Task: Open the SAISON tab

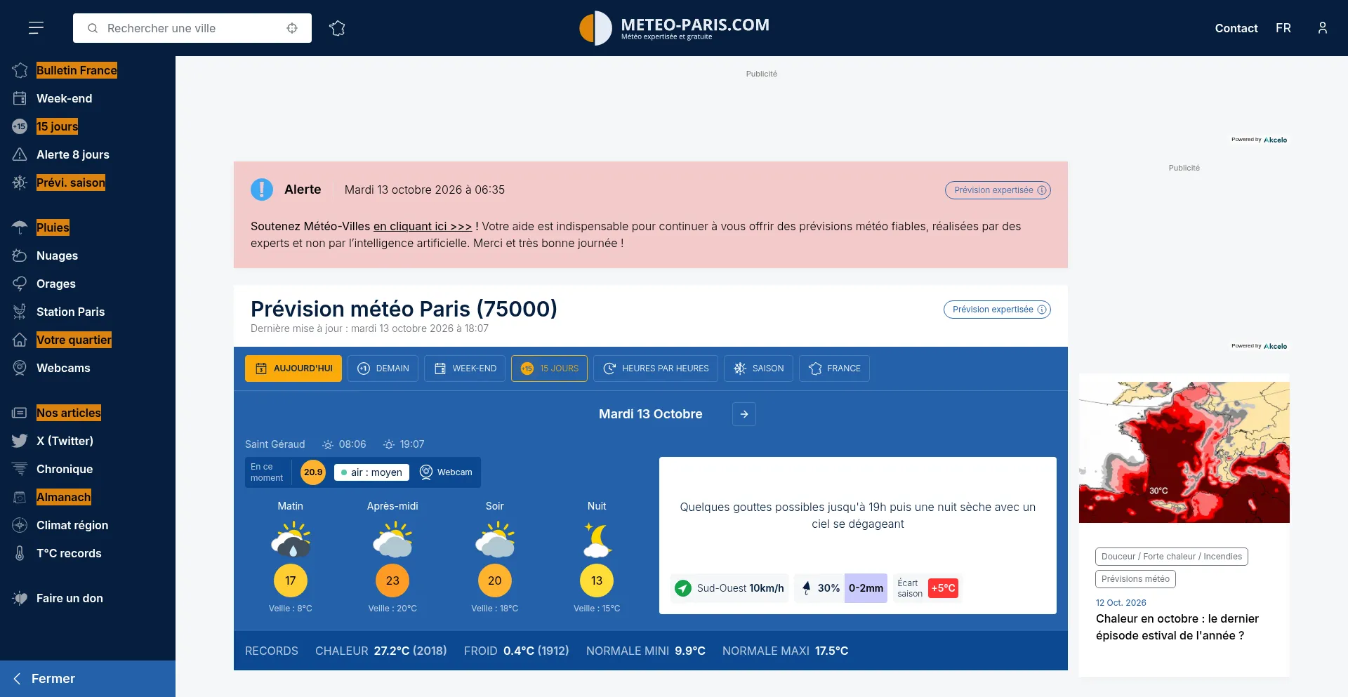Action: tap(758, 369)
